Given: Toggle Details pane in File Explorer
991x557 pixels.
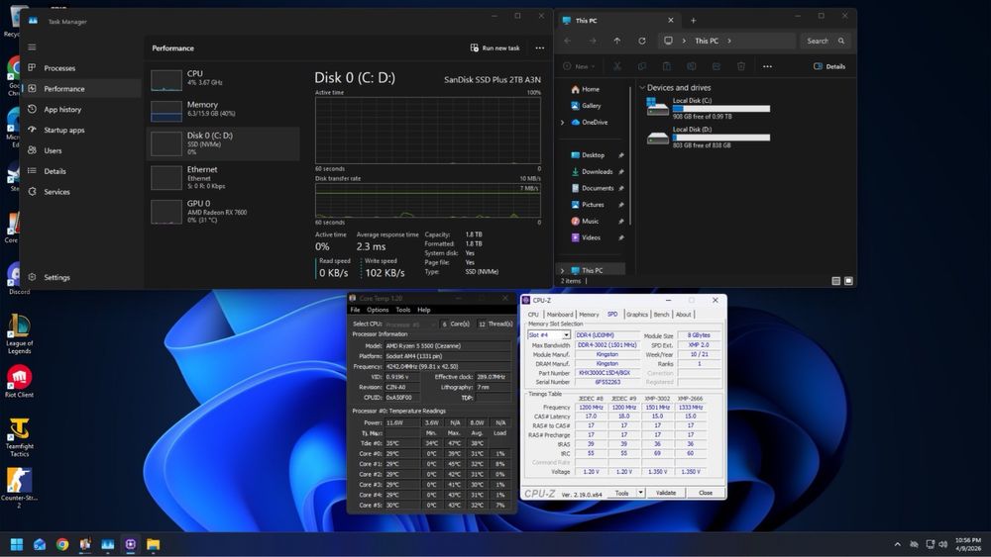Looking at the screenshot, I should pyautogui.click(x=829, y=66).
